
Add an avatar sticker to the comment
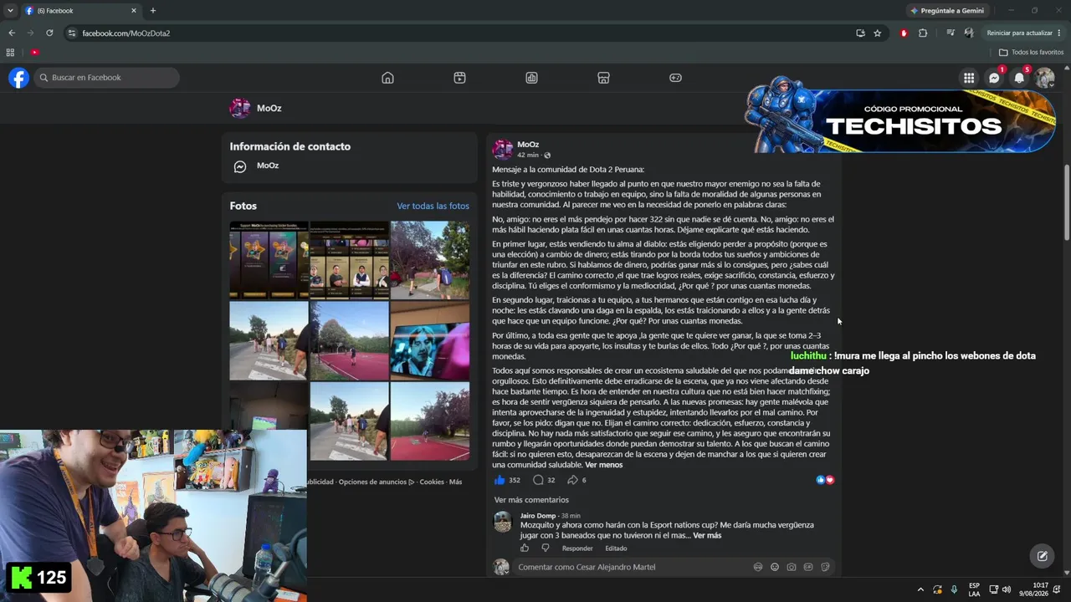click(x=758, y=567)
